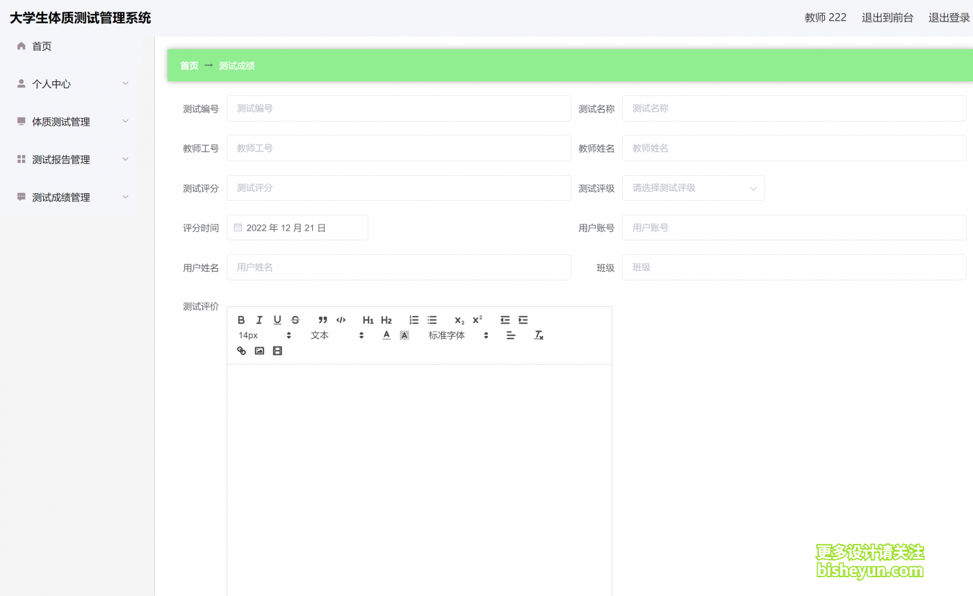Viewport: 973px width, 596px height.
Task: Click the 教师 222 user label
Action: 826,18
